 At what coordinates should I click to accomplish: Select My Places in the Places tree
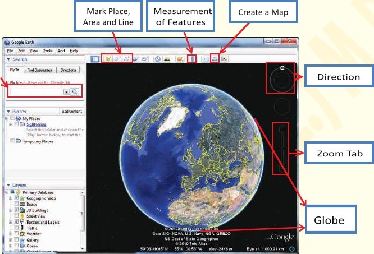(x=31, y=118)
